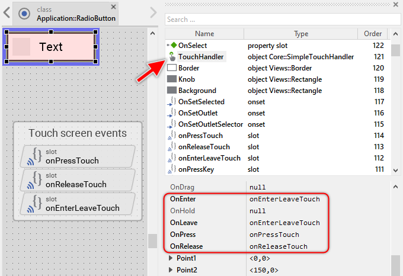Select the pink Knob square in the widget
The width and height of the screenshot is (403, 276).
coord(21,47)
